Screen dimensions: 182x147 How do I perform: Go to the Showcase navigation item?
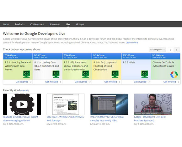point(55,24)
